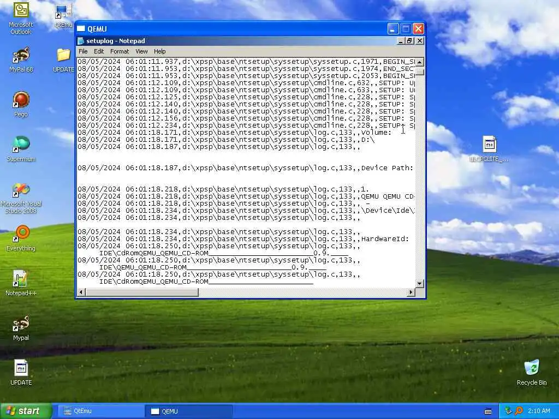This screenshot has width=559, height=419.
Task: Select the UPDATE batch file icon
Action: [21, 373]
